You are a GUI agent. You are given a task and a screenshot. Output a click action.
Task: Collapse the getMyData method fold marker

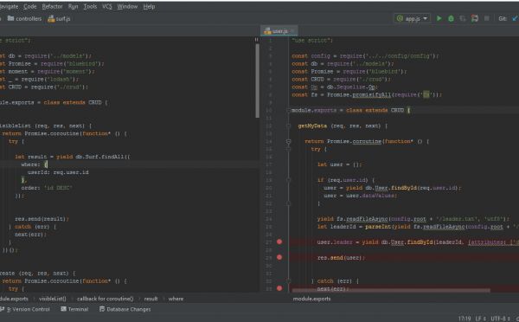pyautogui.click(x=288, y=126)
